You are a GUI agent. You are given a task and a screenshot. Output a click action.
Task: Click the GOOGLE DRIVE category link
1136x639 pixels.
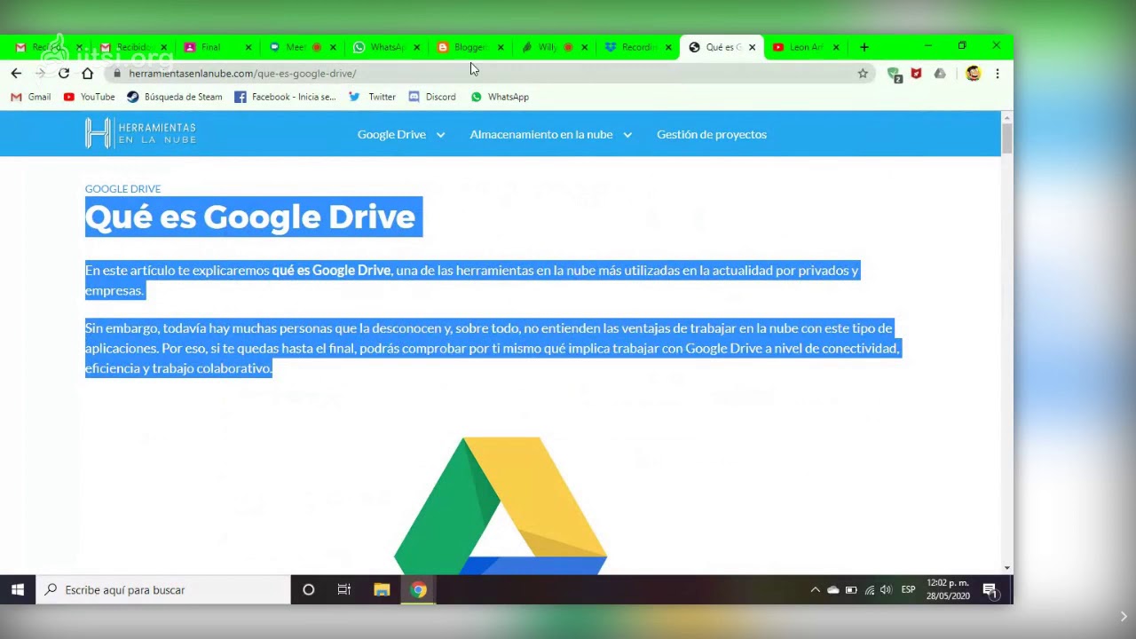122,189
